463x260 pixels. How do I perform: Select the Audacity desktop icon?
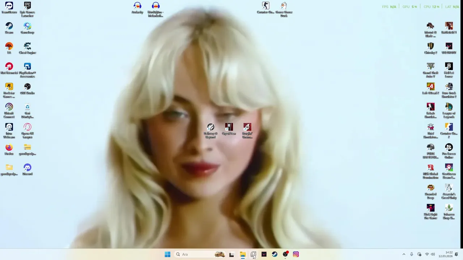(x=137, y=8)
